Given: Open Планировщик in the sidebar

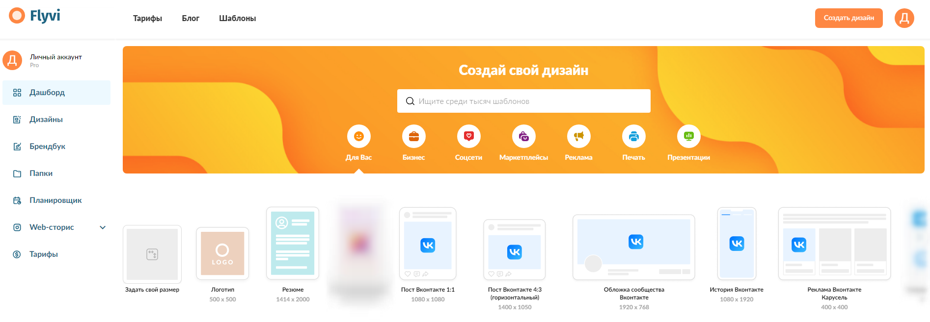Looking at the screenshot, I should pyautogui.click(x=56, y=200).
